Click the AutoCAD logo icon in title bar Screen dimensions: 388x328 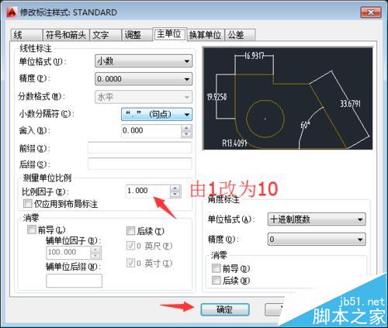12,12
